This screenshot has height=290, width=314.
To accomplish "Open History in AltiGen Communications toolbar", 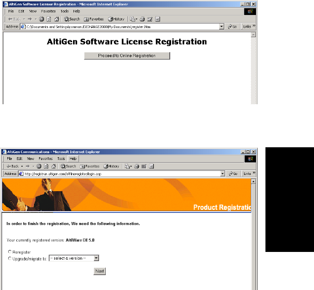I will 111,166.
